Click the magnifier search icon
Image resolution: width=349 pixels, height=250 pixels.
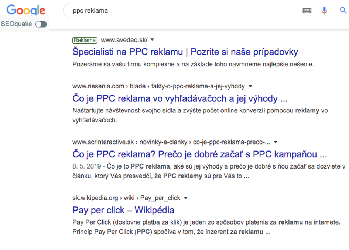(343, 10)
